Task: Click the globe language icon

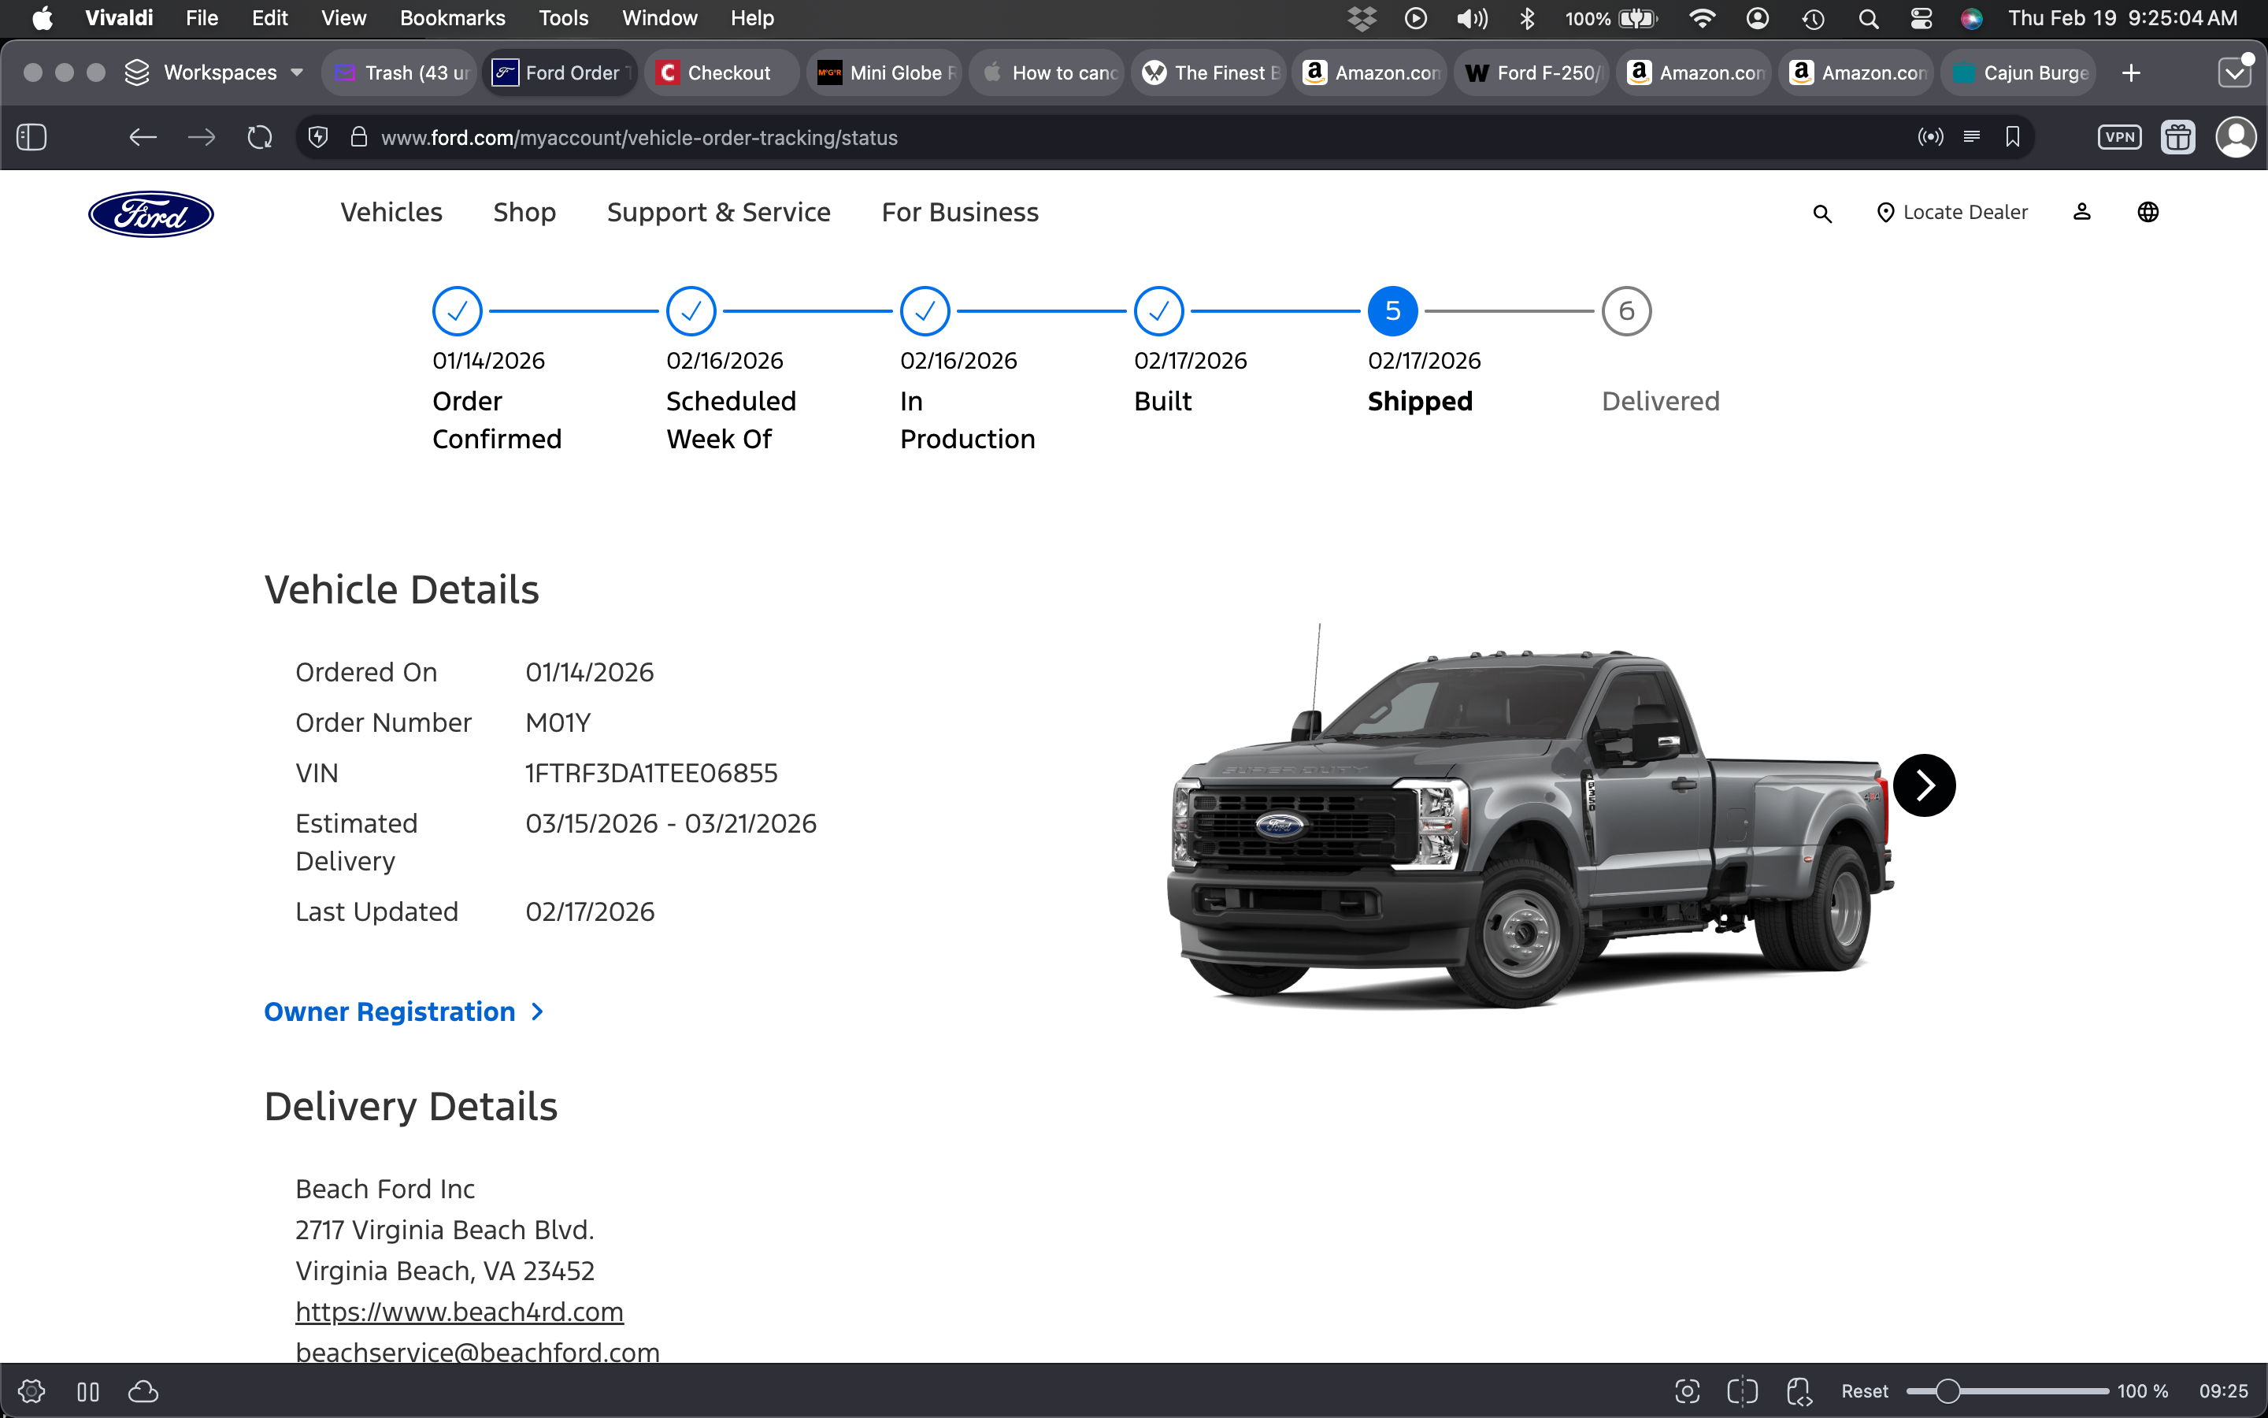Action: coord(2148,212)
